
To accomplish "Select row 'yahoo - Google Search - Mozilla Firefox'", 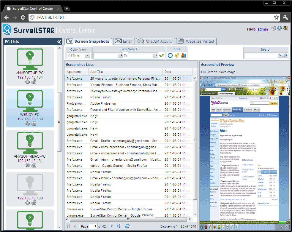I will click(x=129, y=166).
